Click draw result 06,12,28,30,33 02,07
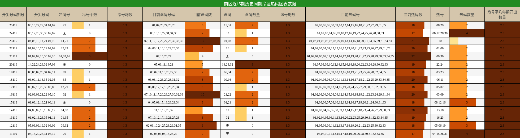The height and width of the screenshot is (138, 520). (x=42, y=33)
